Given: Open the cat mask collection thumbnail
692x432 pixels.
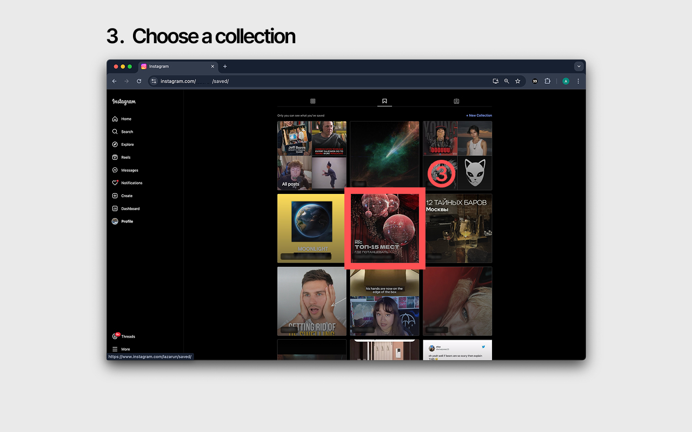Looking at the screenshot, I should 457,156.
